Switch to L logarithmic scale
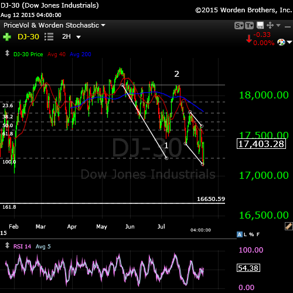293x293 pixels. 245,234
